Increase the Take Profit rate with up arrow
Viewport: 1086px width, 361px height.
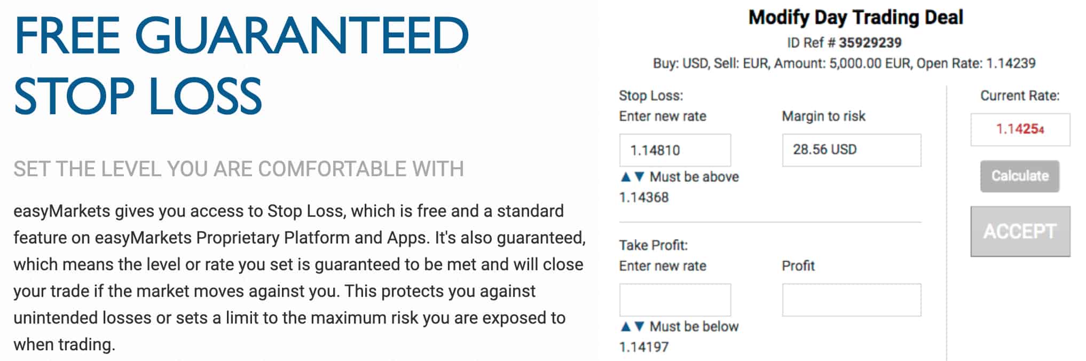click(626, 326)
